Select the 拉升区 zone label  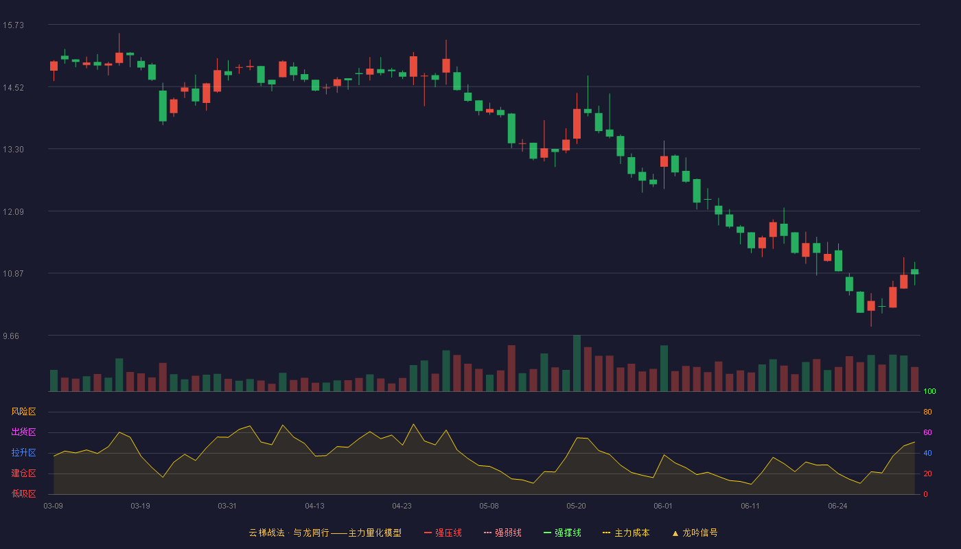[23, 453]
